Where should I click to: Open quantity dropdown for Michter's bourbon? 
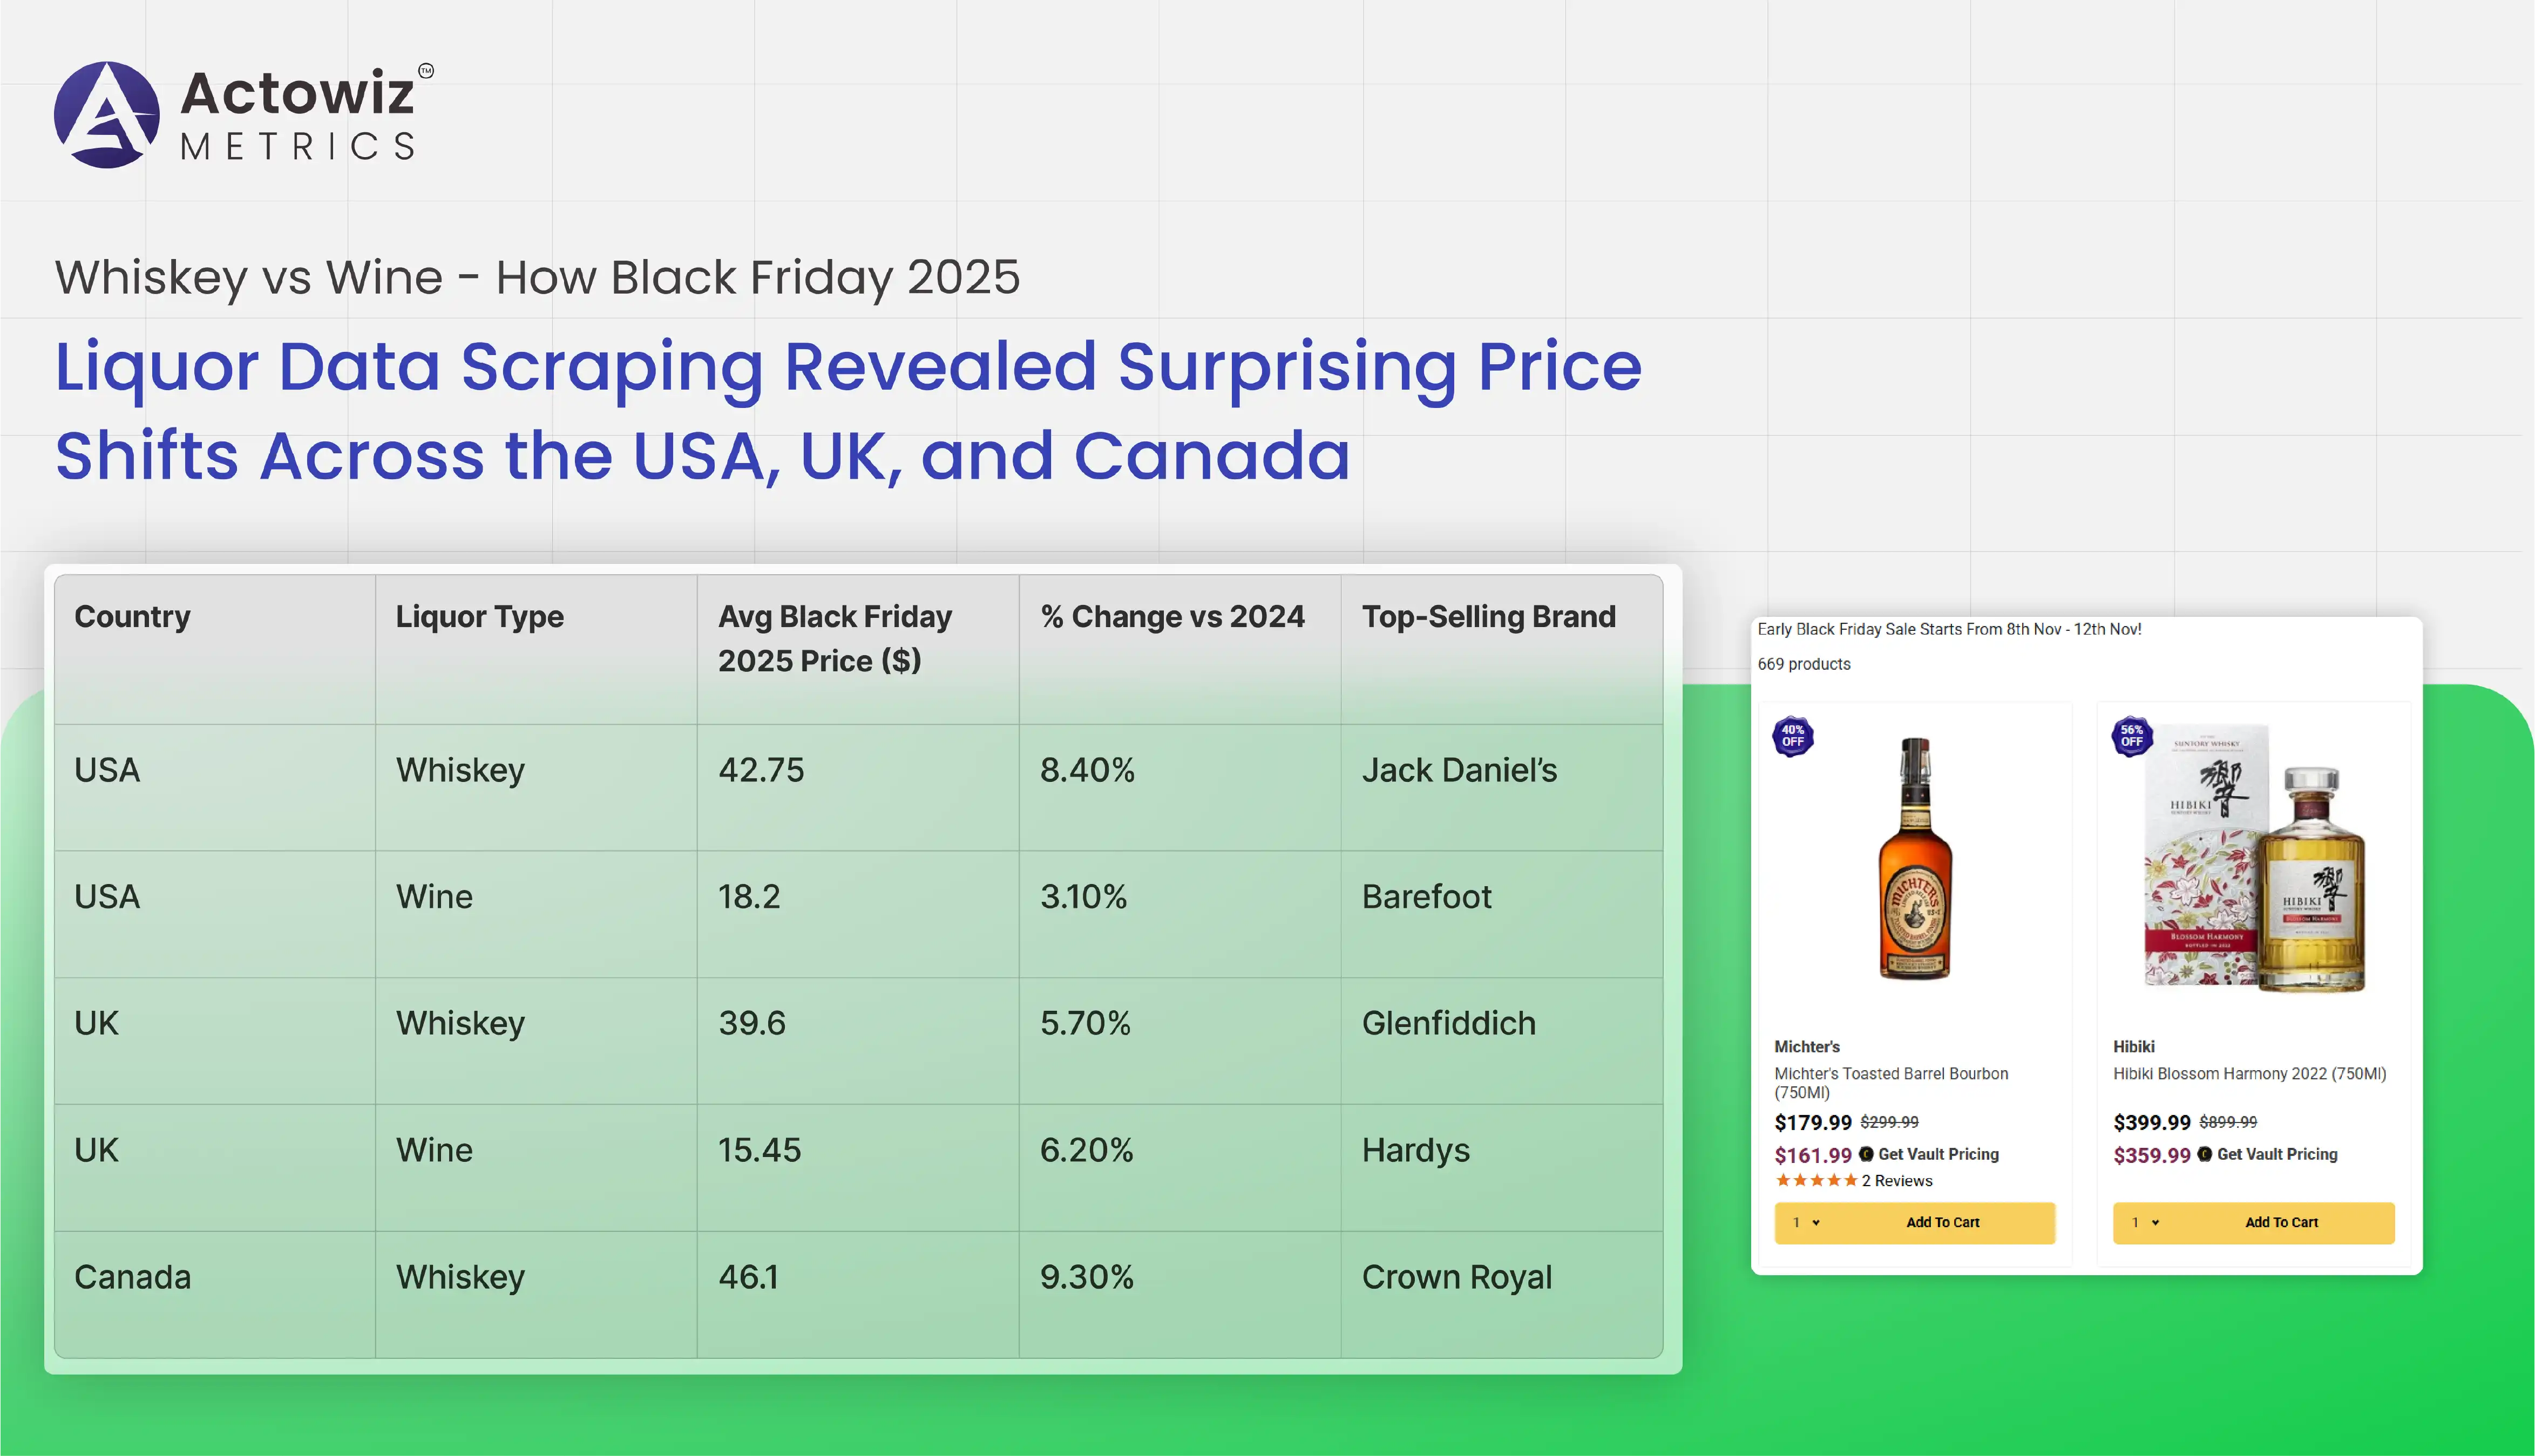click(1806, 1223)
